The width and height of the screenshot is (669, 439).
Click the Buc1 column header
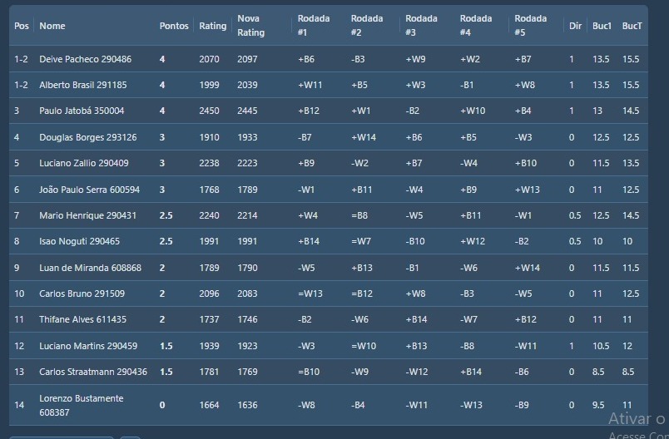click(x=602, y=26)
